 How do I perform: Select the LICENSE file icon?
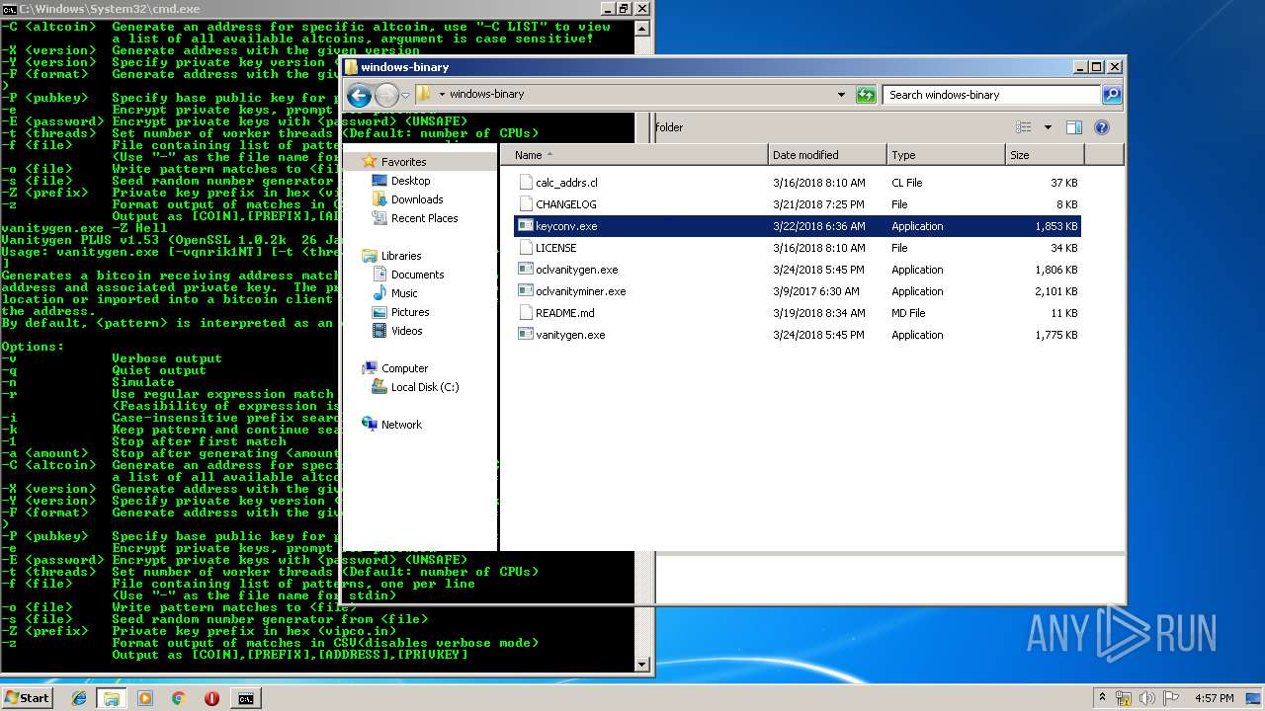[526, 248]
